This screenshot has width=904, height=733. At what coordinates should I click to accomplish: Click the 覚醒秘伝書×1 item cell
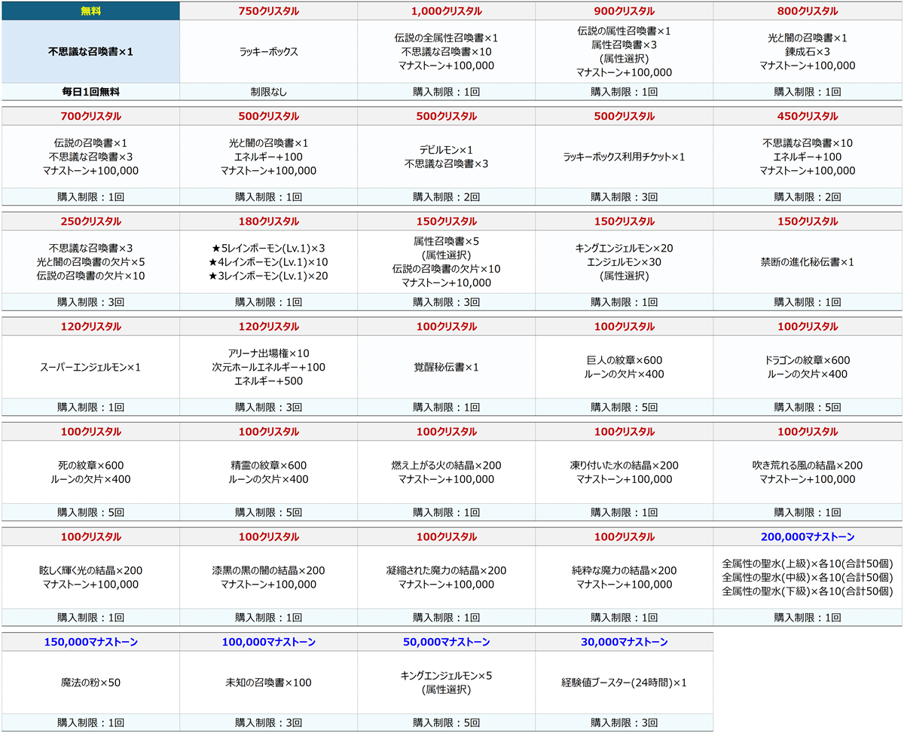coord(446,367)
